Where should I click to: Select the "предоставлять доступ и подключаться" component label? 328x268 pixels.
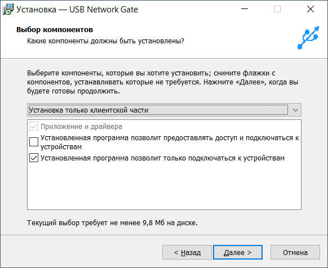coord(170,142)
